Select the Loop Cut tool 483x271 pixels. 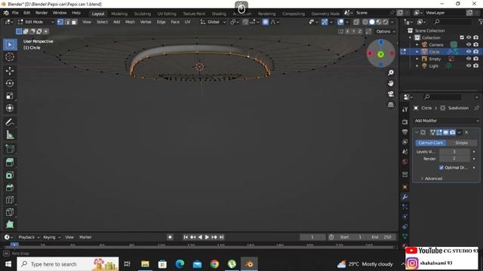tap(10, 199)
